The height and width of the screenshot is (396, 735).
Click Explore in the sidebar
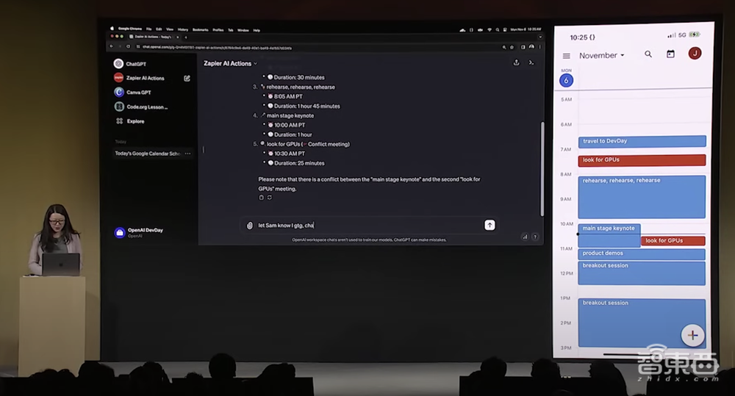click(135, 121)
